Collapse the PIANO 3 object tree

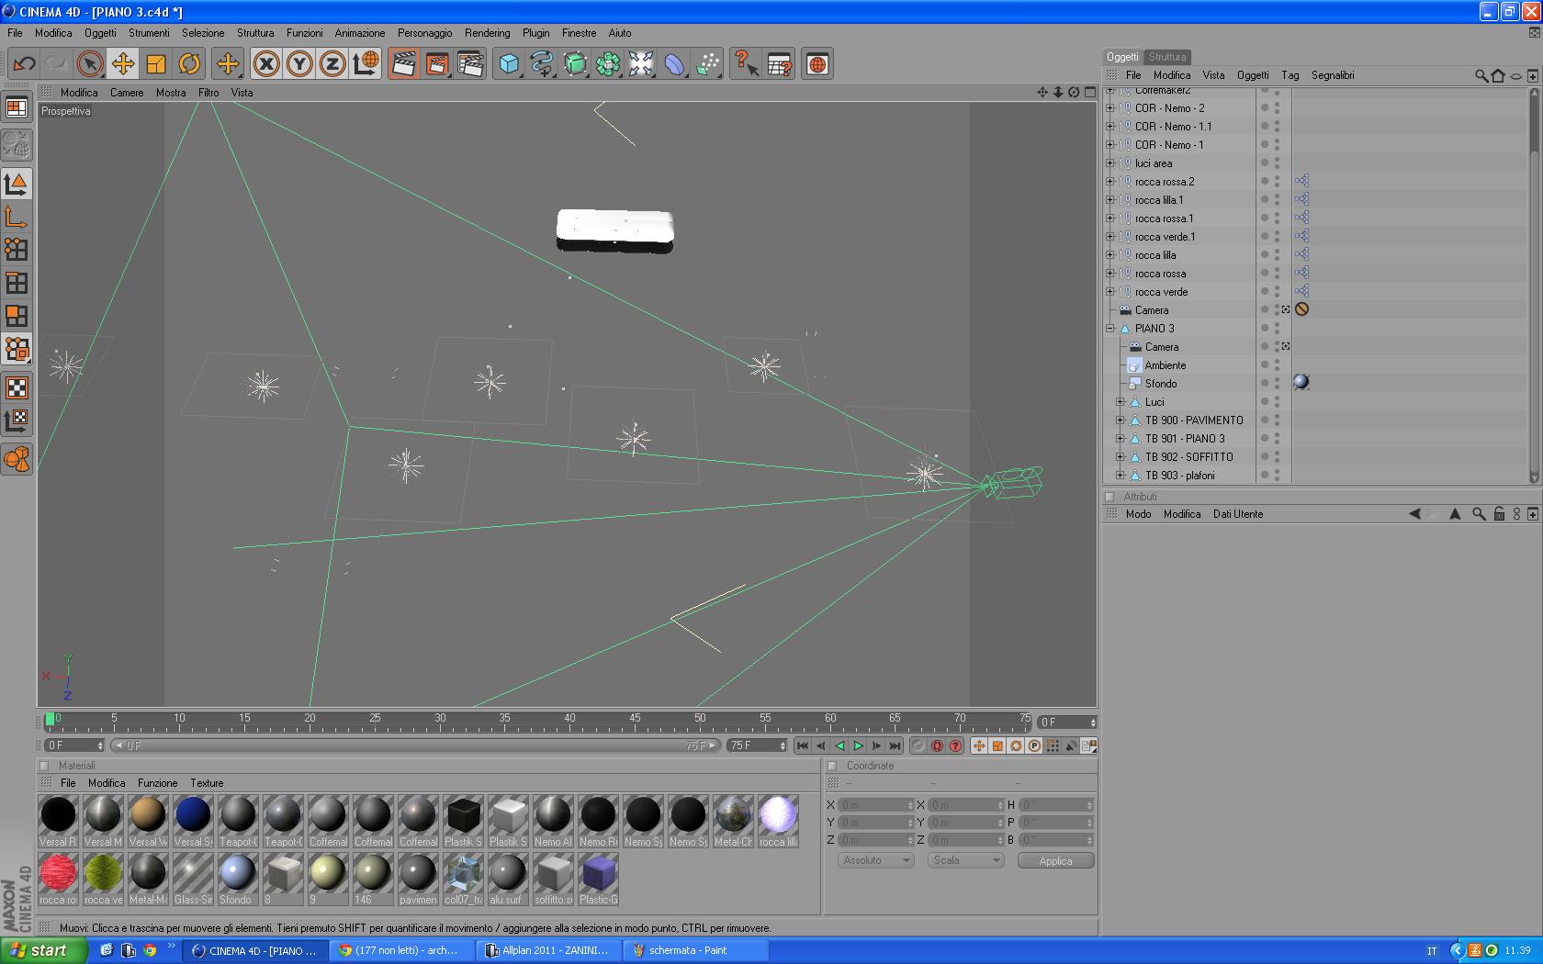(1110, 329)
